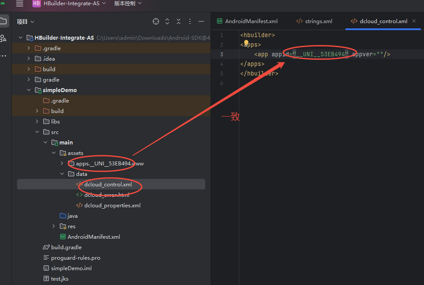
Task: Expand the root .gradle folder
Action: pyautogui.click(x=29, y=48)
